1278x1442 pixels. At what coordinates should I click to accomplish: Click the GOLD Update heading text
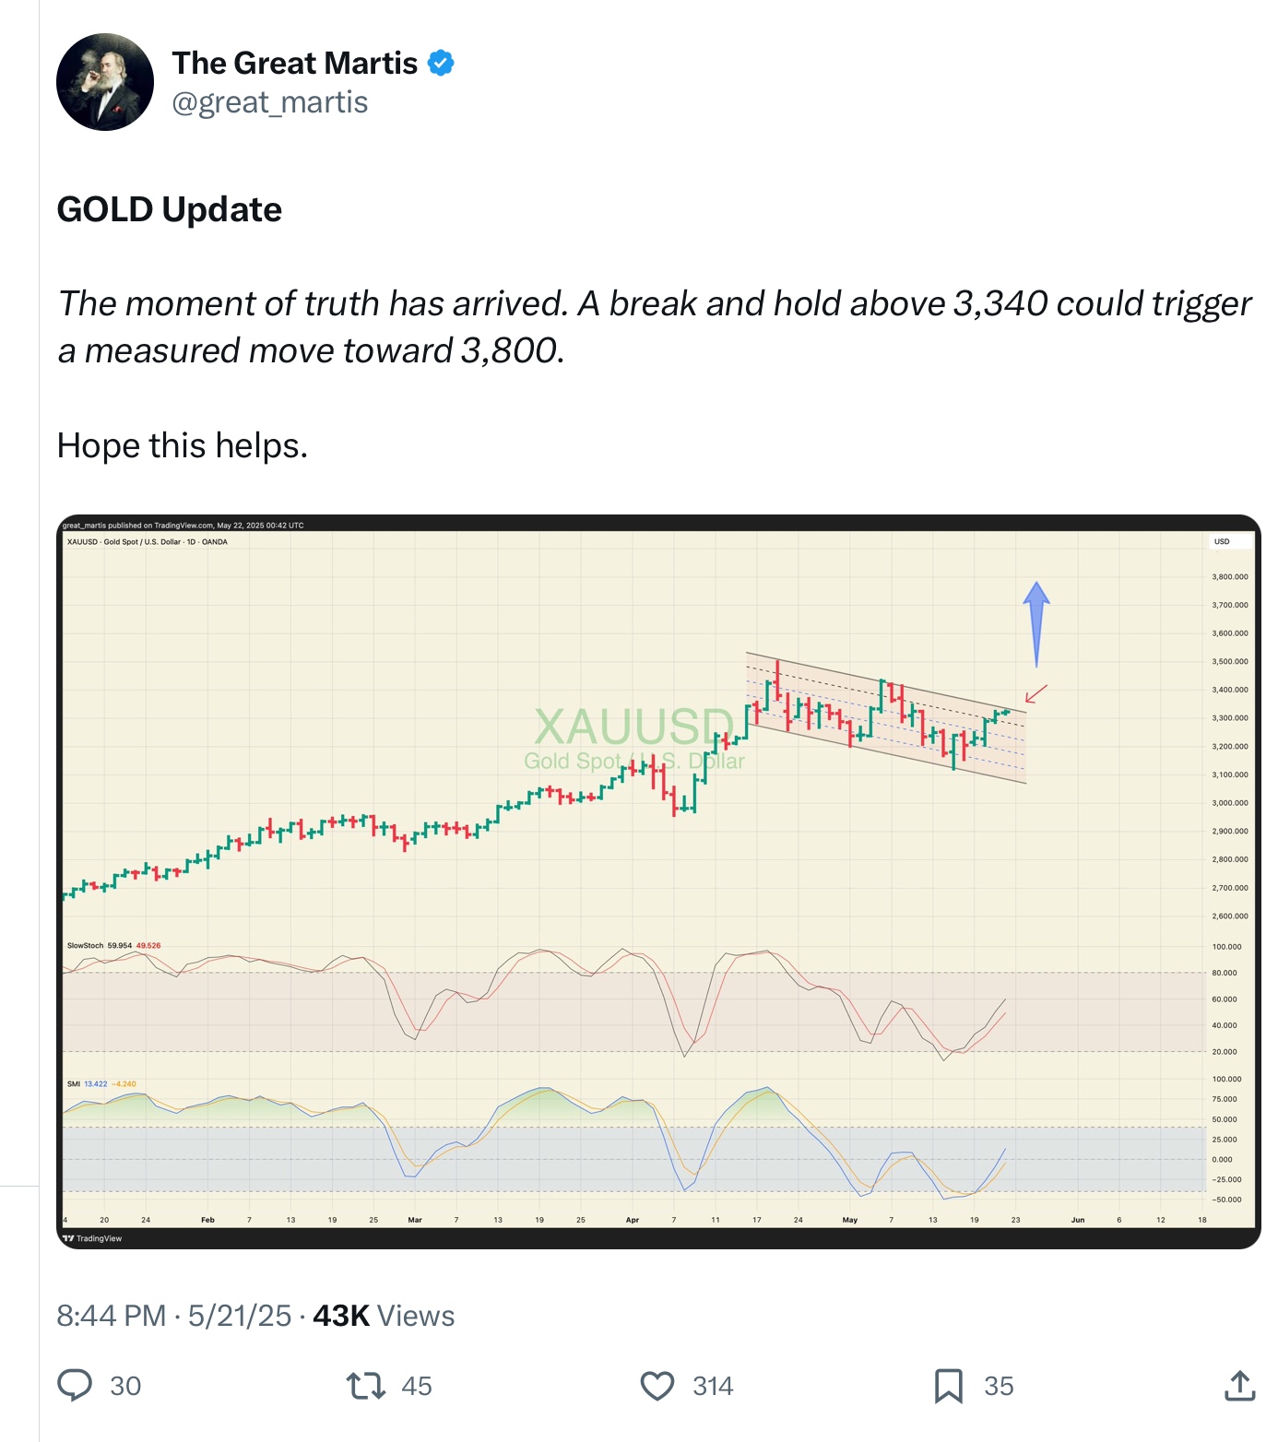170,209
